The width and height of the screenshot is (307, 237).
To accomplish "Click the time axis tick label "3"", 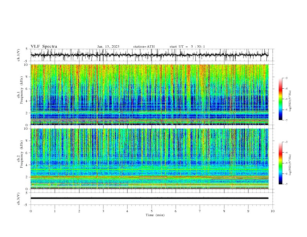I will coord(103,211).
